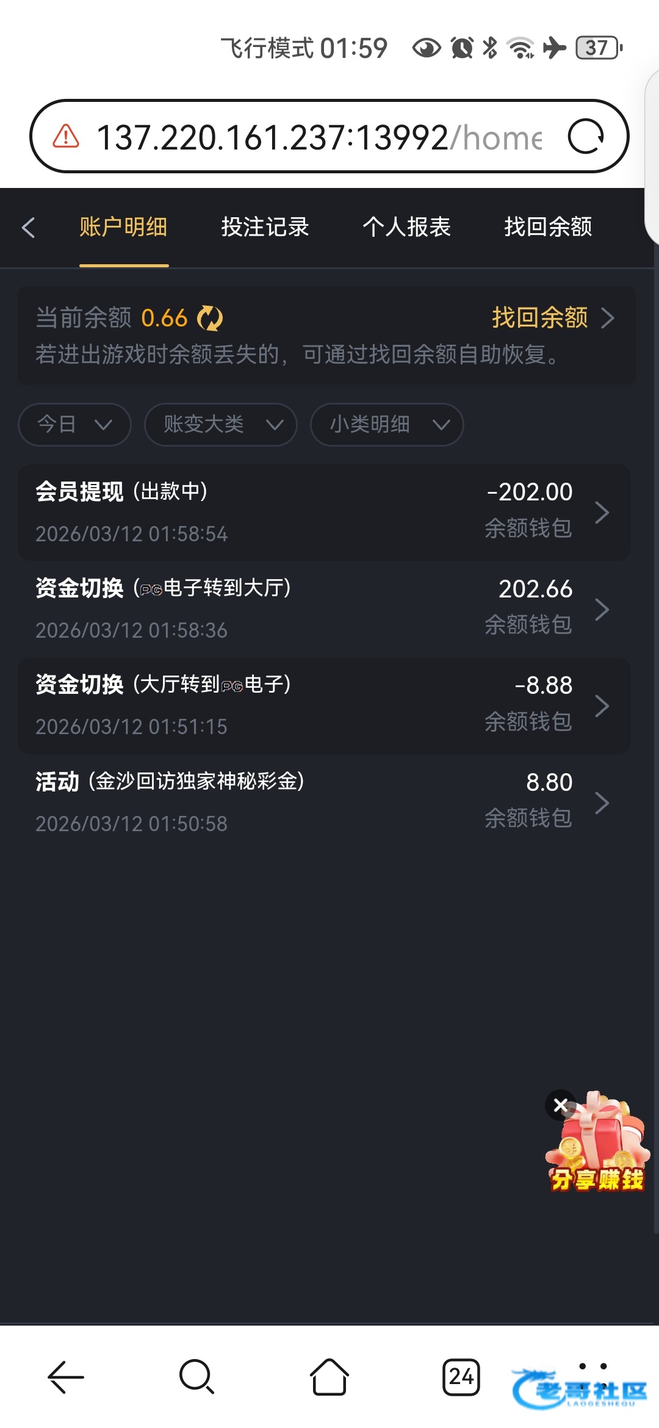Expand the 今日 date filter
The width and height of the screenshot is (659, 1428).
pos(74,424)
